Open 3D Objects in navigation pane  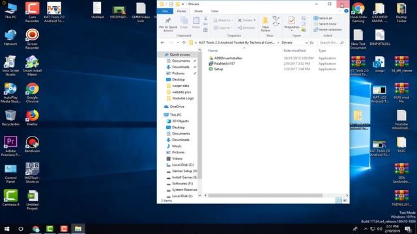tap(180, 122)
